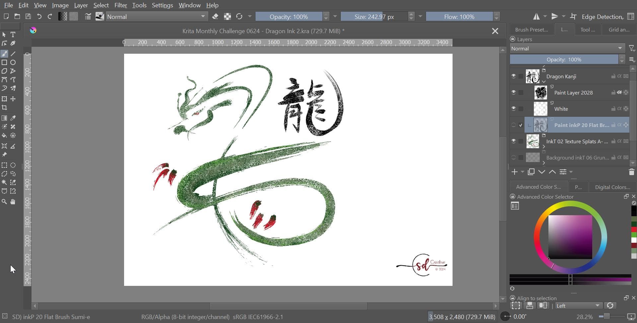Hide the White layer
637x323 pixels.
513,109
